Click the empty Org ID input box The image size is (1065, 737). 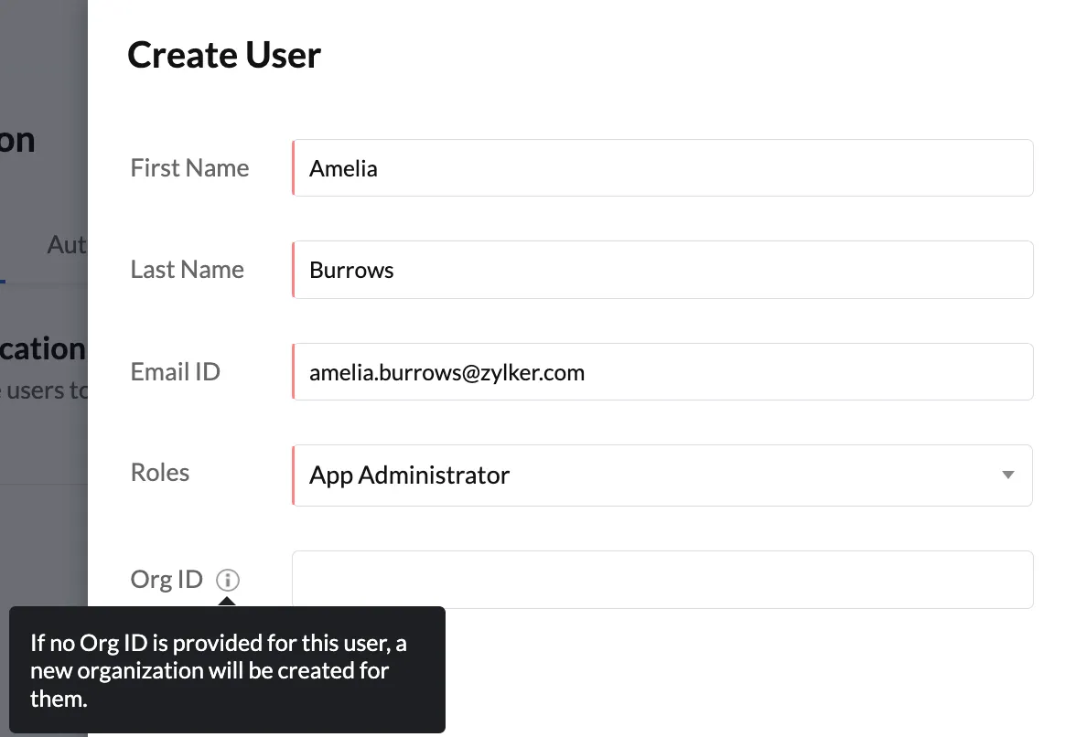click(x=663, y=580)
